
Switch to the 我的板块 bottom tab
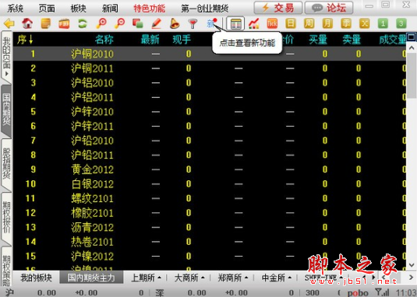coord(36,278)
